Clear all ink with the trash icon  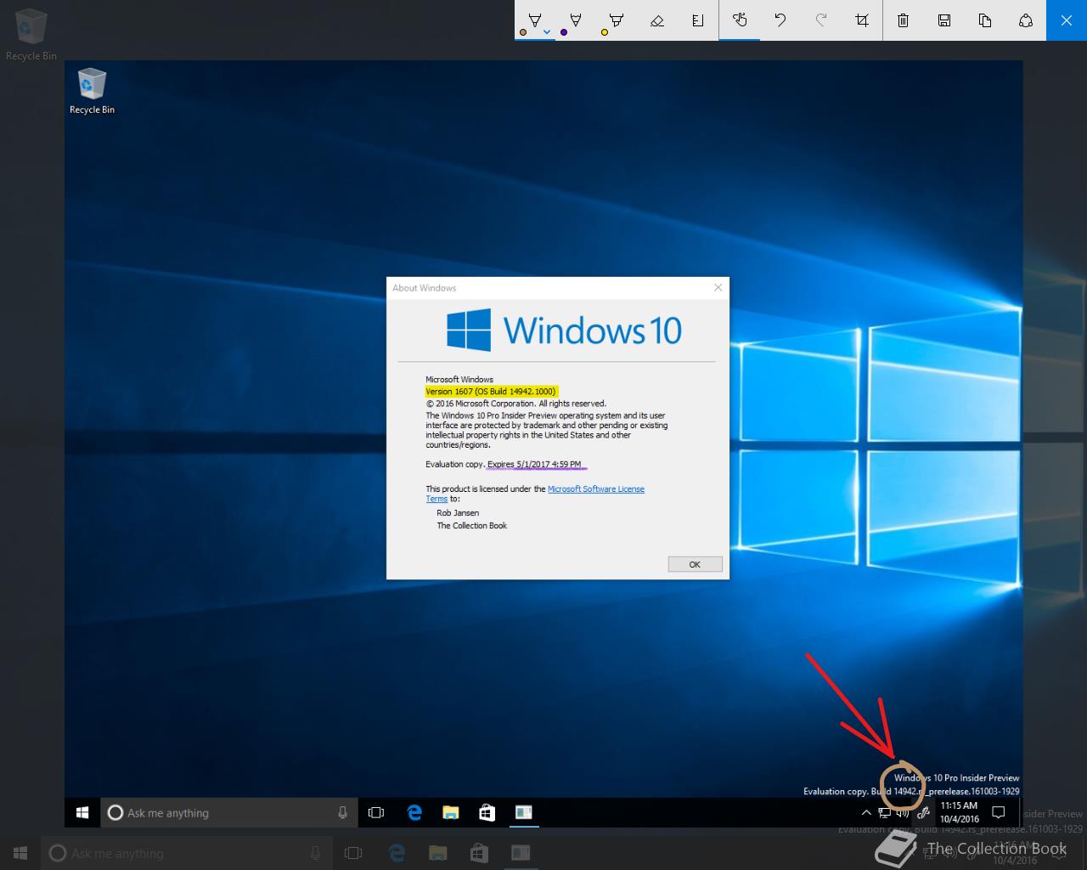[x=904, y=20]
